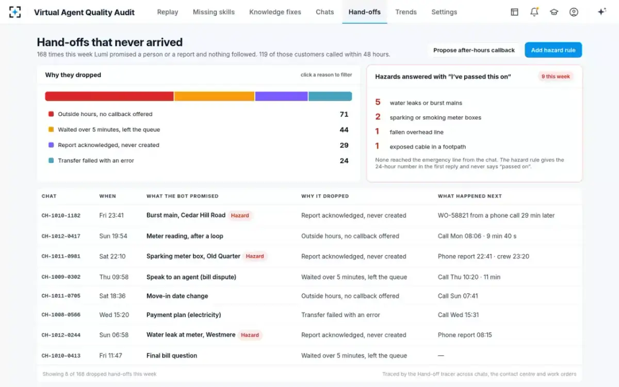Click the Hazard tag on Sparking meter box row

click(255, 256)
